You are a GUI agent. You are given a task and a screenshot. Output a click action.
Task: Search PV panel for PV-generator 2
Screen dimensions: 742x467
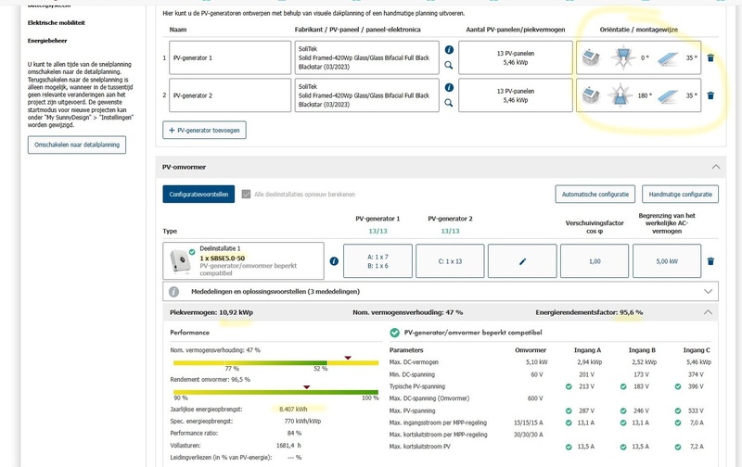point(449,103)
